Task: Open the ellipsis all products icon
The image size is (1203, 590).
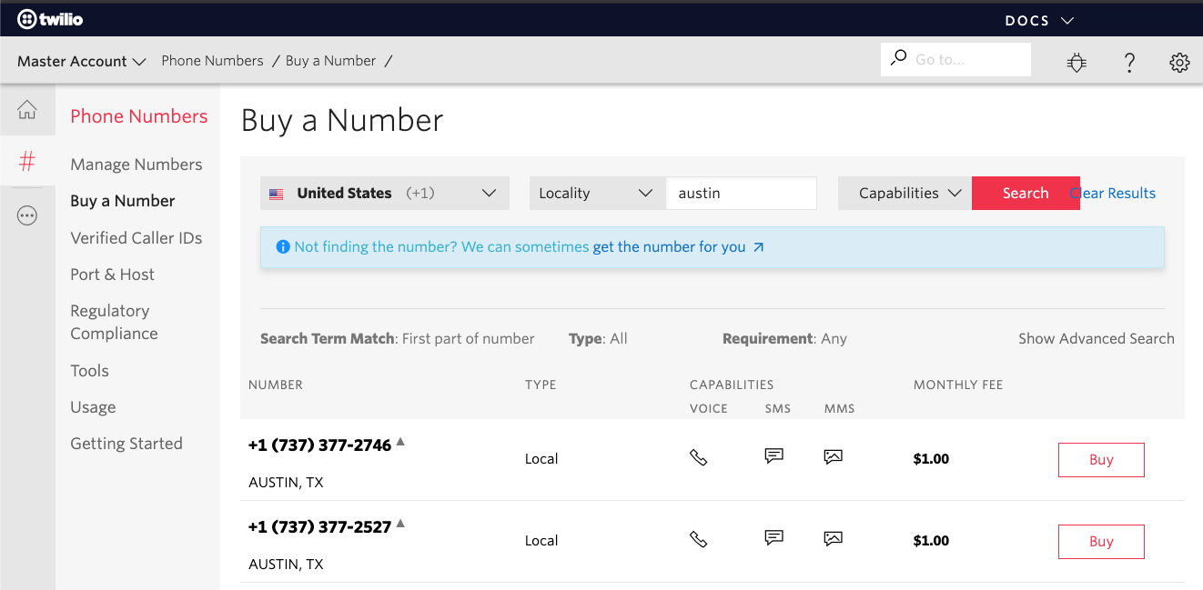Action: [x=27, y=215]
